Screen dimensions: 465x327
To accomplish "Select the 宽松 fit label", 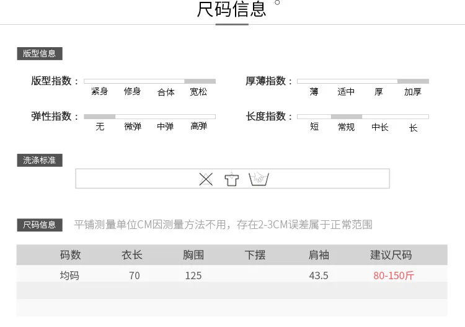I will click(198, 92).
